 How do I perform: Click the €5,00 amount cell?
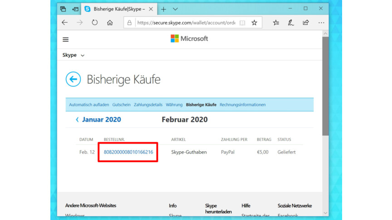(263, 152)
